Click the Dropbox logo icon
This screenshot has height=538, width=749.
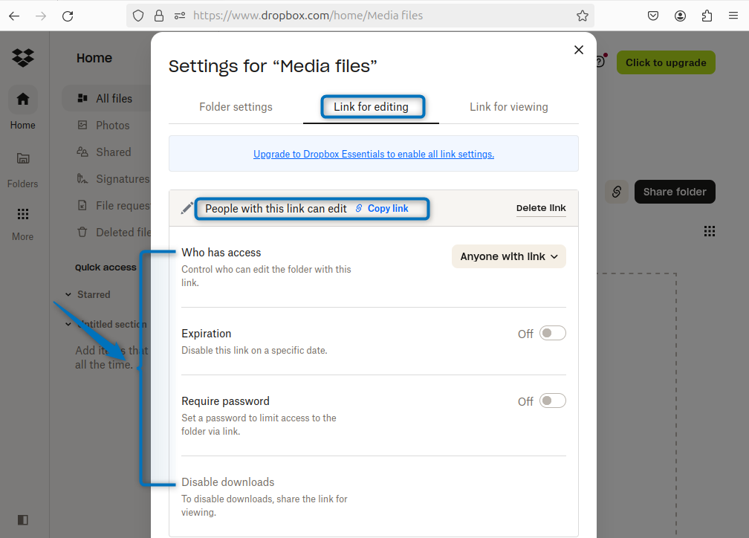(23, 57)
